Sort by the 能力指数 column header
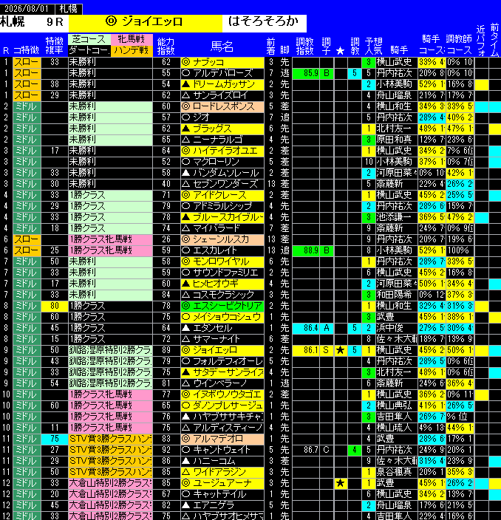 tap(166, 46)
